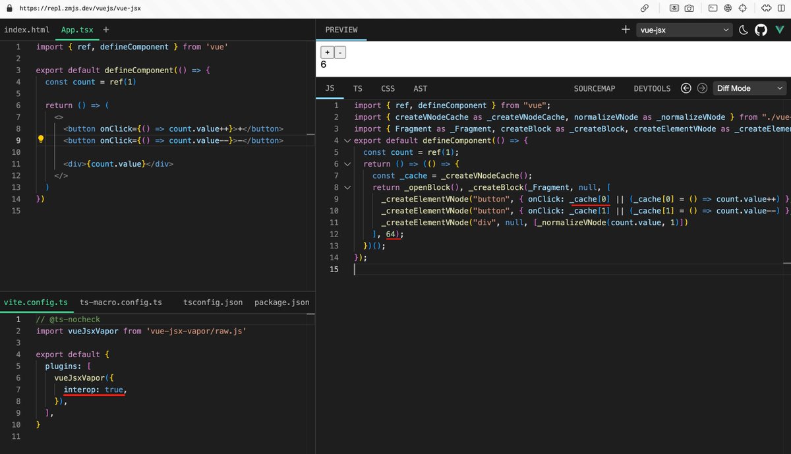Collapse the fold arrow on output line 4
The image size is (791, 454).
[x=347, y=140]
